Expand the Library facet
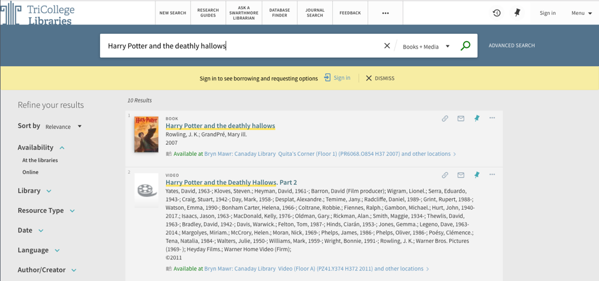Image resolution: width=599 pixels, height=281 pixels. point(34,191)
